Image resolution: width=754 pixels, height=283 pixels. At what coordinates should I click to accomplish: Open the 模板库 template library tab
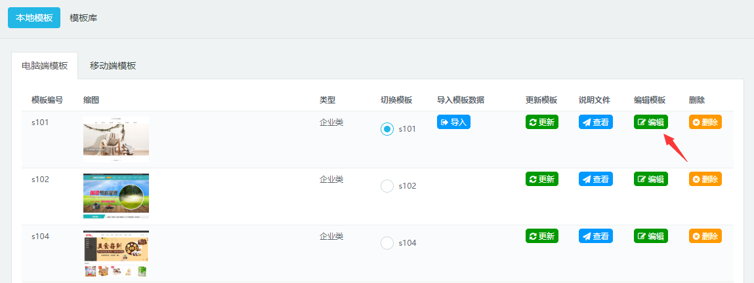[x=83, y=18]
